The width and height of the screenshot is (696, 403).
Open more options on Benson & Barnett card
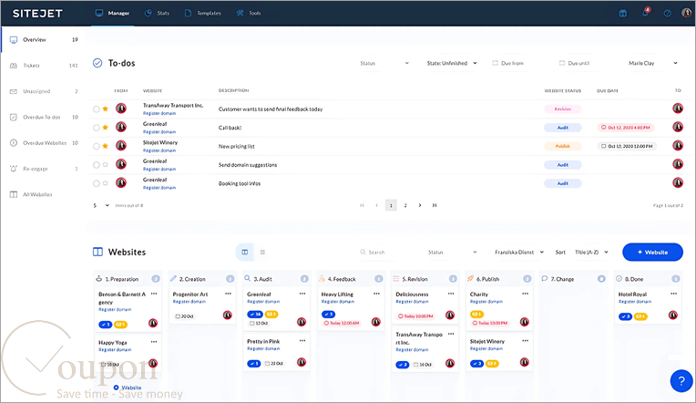click(x=154, y=294)
